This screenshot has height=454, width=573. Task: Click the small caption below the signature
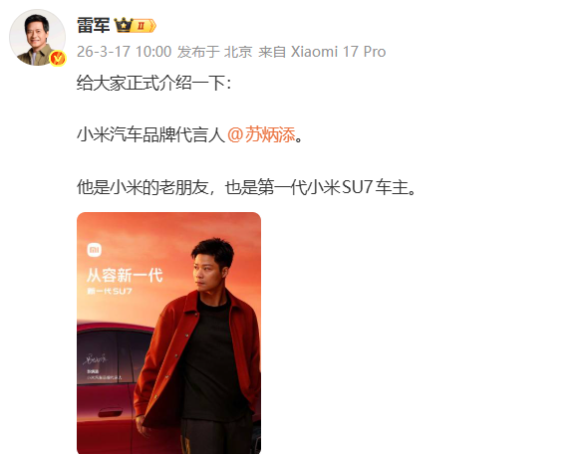click(x=104, y=374)
